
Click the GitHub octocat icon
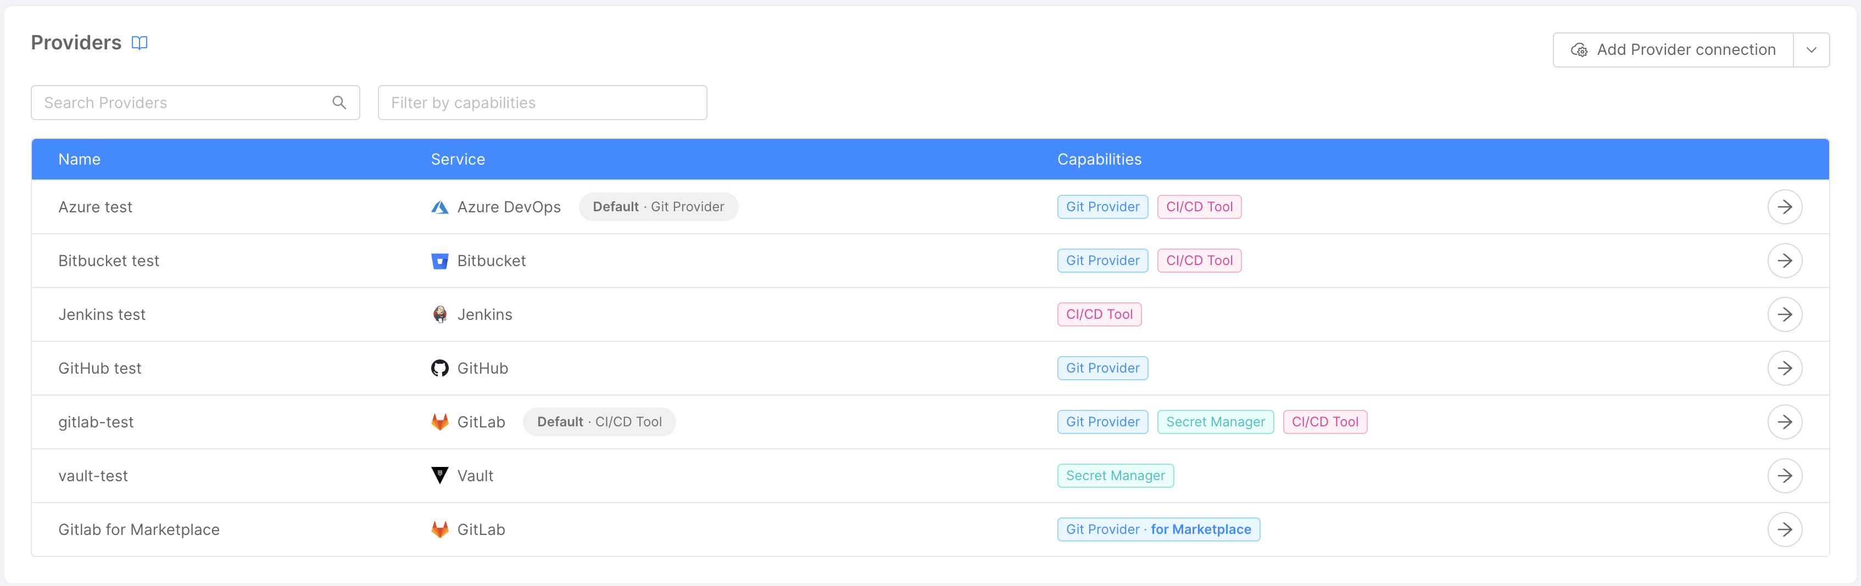point(440,367)
